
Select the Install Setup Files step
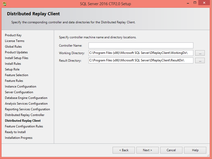(x=17, y=58)
